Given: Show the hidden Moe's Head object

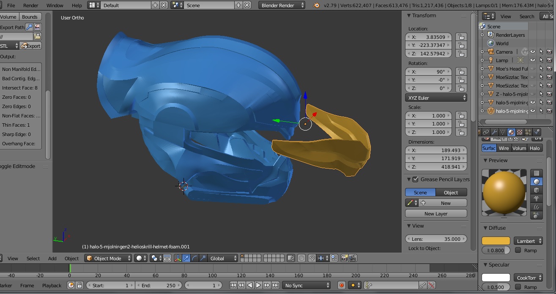Looking at the screenshot, I should [533, 68].
